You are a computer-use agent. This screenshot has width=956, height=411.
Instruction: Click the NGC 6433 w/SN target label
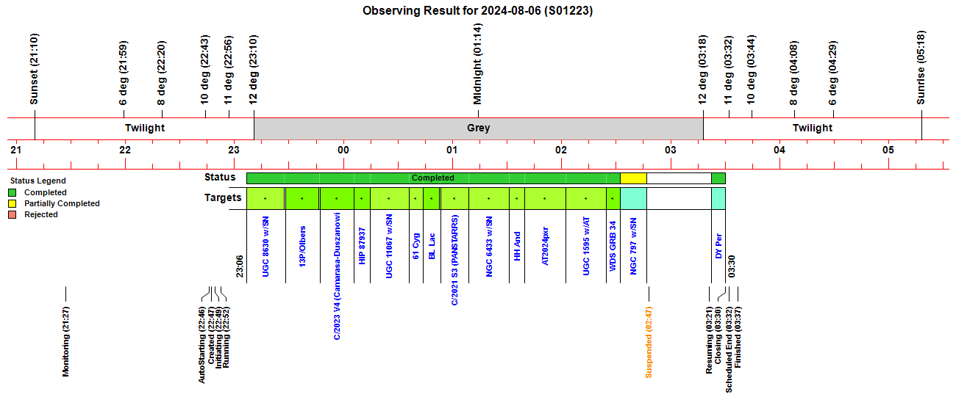point(489,248)
